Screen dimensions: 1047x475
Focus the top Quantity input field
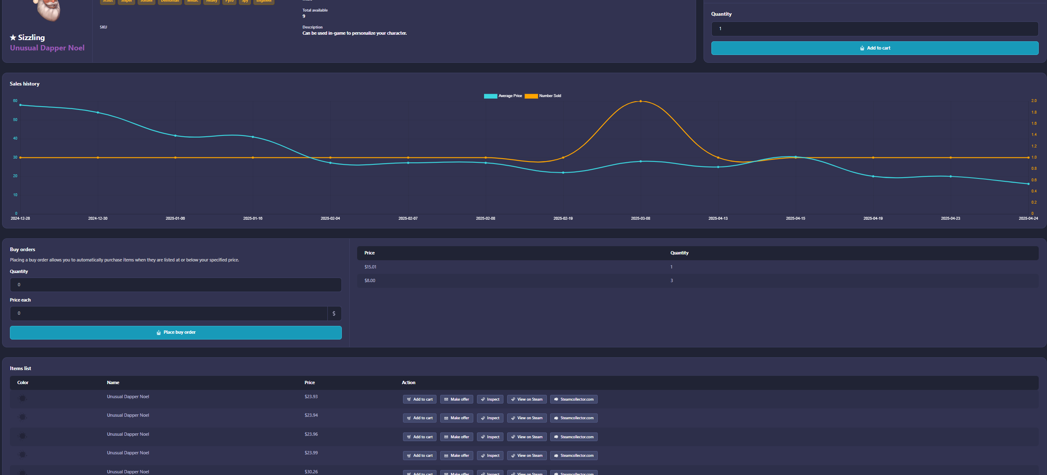pos(874,29)
